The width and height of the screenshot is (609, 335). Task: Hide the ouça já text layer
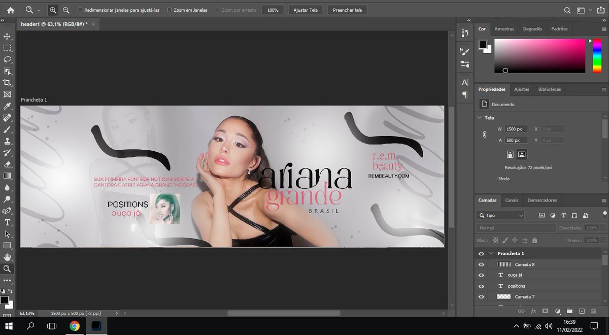[x=481, y=275]
